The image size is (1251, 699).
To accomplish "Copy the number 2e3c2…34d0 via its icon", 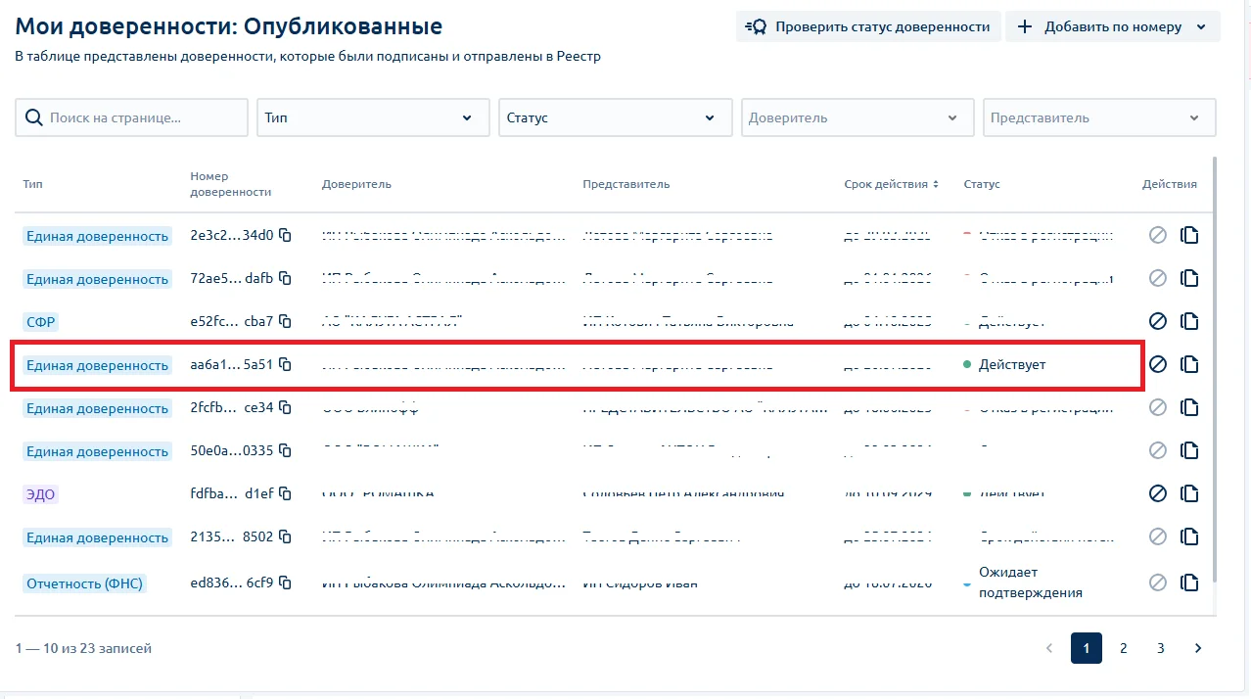I will [285, 235].
